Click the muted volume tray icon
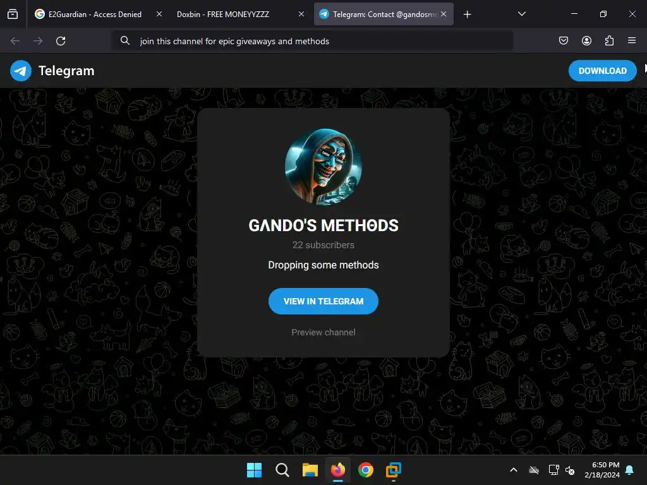Viewport: 647px width, 485px height. click(570, 470)
